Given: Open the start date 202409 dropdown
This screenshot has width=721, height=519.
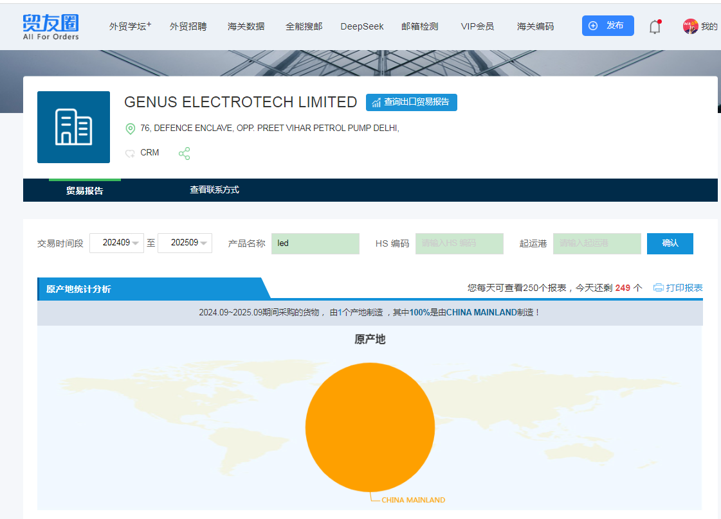Looking at the screenshot, I should pos(116,243).
